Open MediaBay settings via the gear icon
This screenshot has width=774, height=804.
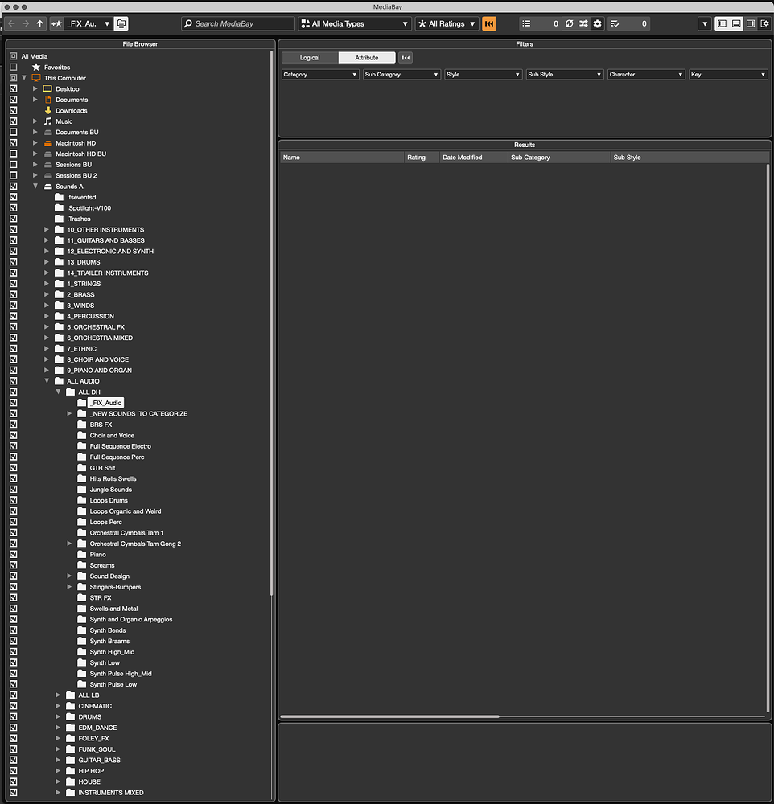click(x=597, y=23)
